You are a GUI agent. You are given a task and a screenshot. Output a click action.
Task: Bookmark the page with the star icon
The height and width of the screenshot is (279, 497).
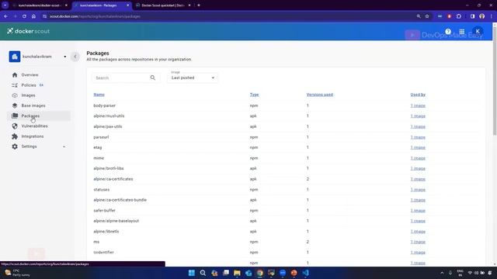click(x=427, y=16)
